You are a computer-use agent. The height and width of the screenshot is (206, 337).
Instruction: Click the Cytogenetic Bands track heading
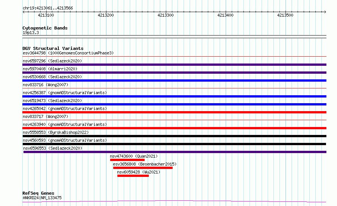coord(45,28)
